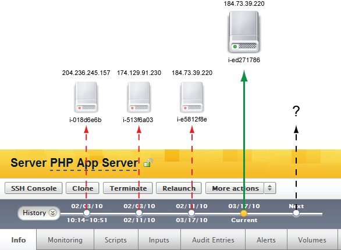Click the Current label on the timeline
This screenshot has height=250, width=341.
tap(244, 220)
